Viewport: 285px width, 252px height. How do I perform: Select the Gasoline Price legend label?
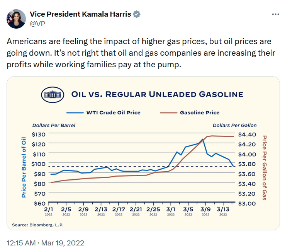pyautogui.click(x=200, y=112)
